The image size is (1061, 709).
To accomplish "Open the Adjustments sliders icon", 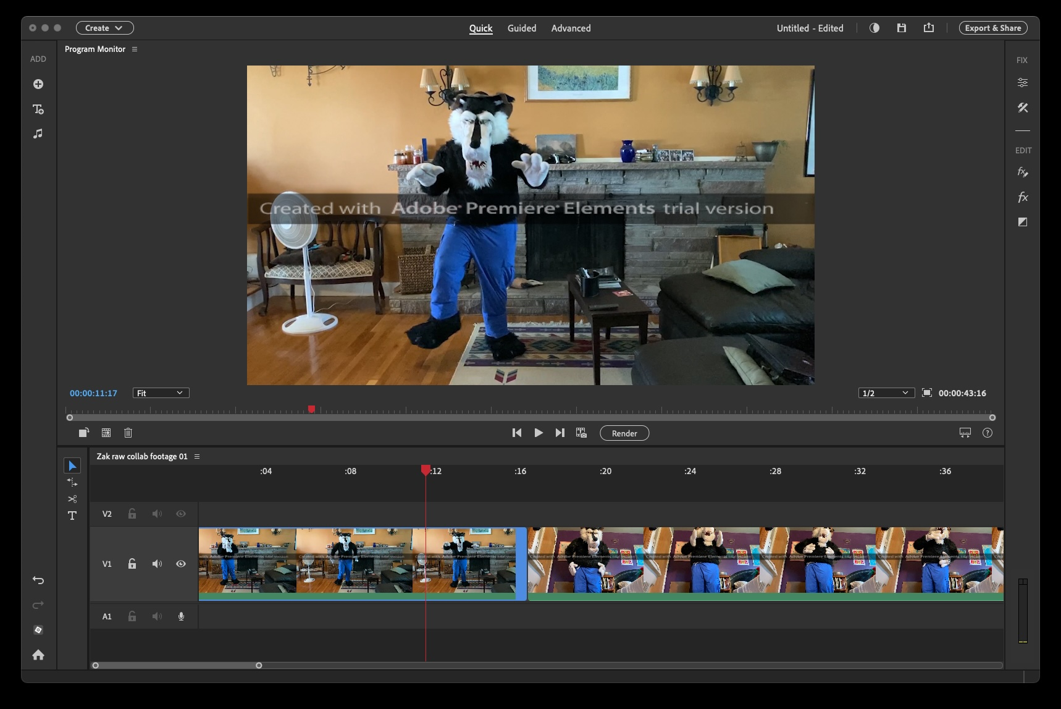I will coord(1023,82).
